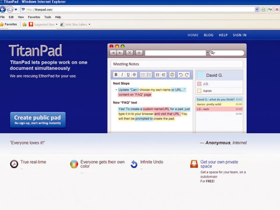Click the mock browser X stop button
280x210 pixels.
point(129,52)
